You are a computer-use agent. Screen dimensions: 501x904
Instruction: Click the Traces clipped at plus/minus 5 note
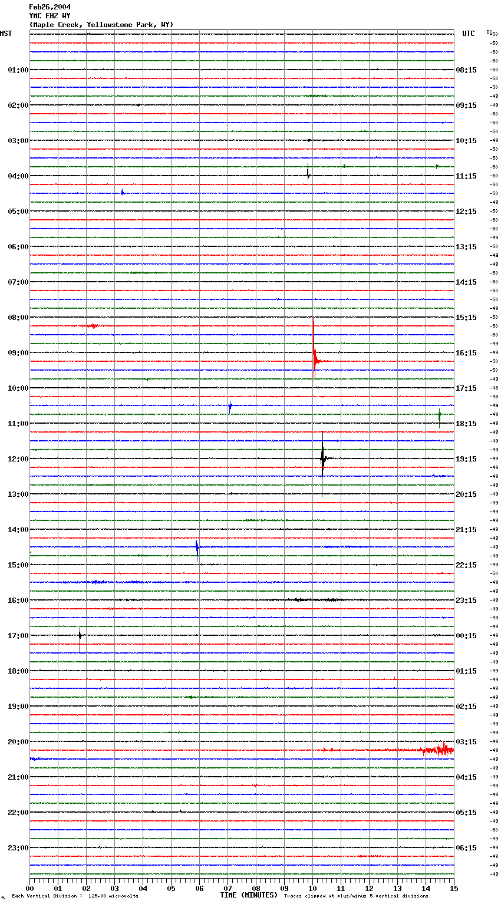(356, 896)
